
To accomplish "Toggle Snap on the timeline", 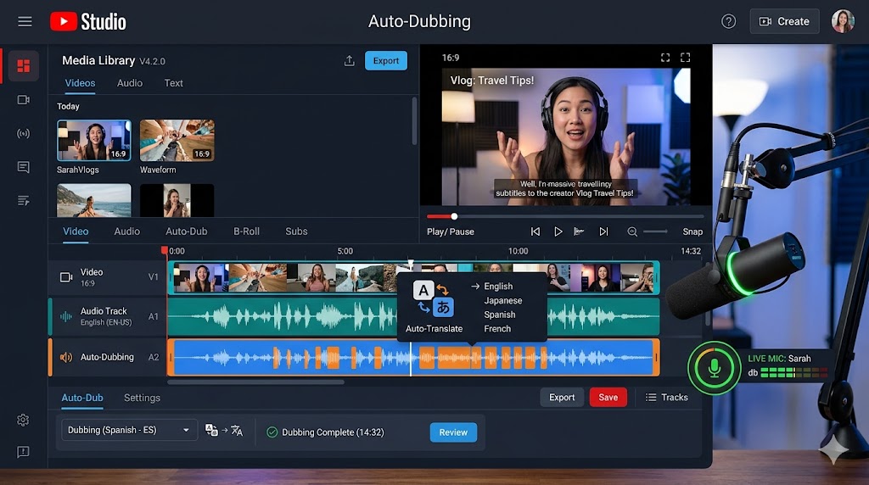I will point(692,231).
